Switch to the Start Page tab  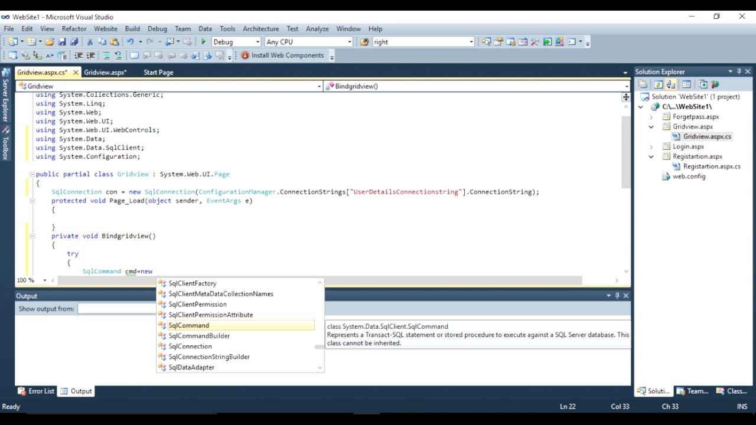click(158, 73)
